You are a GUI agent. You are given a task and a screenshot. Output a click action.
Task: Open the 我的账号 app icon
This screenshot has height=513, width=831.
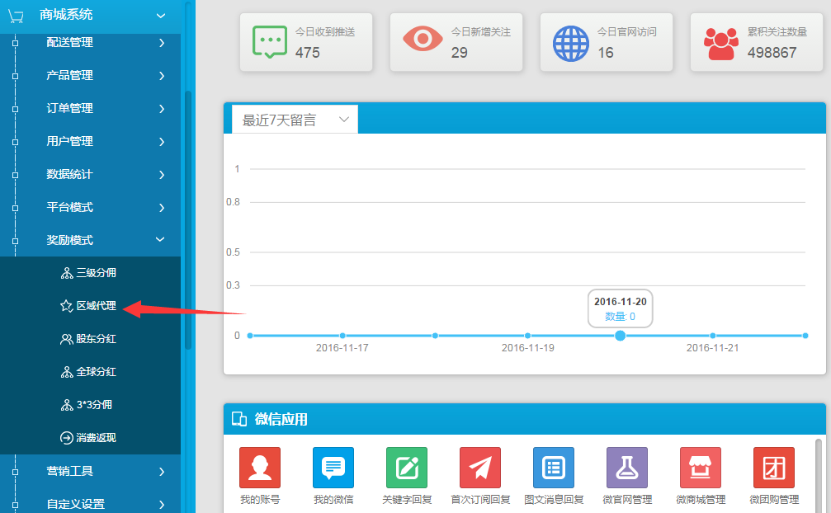259,468
